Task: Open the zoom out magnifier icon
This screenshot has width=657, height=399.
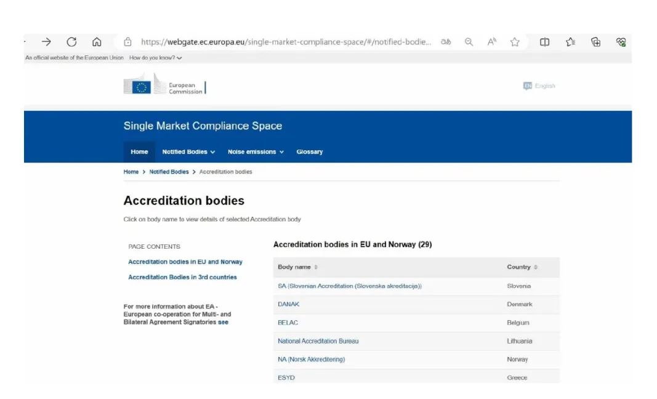Action: 469,42
